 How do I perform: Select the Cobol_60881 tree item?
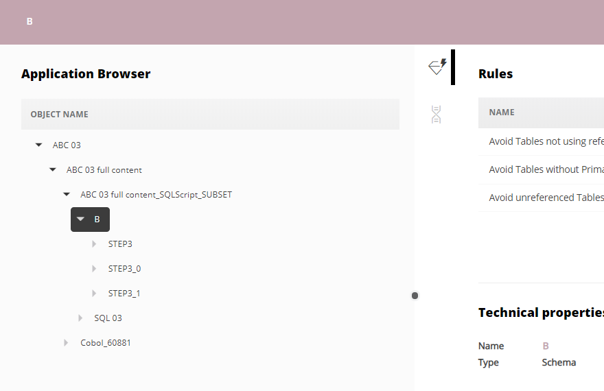point(106,343)
